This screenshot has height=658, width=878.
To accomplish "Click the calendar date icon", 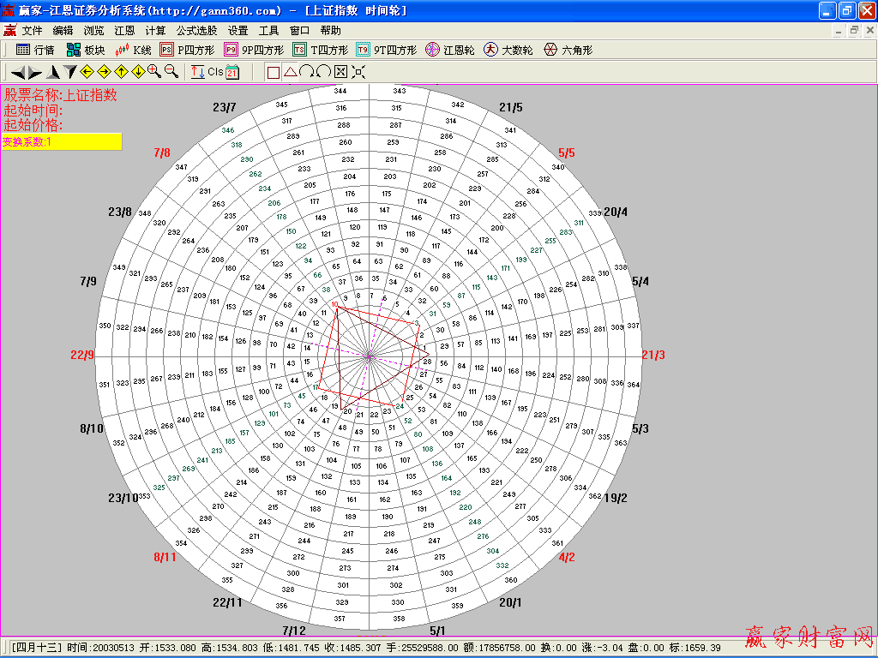I will click(233, 73).
